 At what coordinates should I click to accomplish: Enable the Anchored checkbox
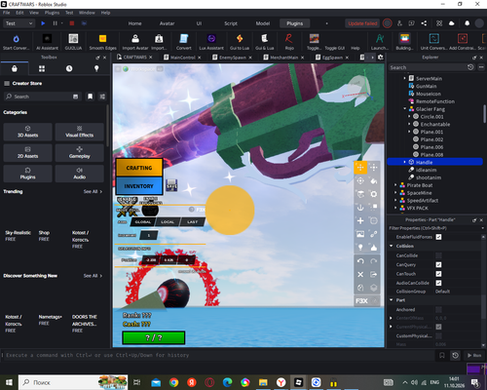pyautogui.click(x=438, y=310)
